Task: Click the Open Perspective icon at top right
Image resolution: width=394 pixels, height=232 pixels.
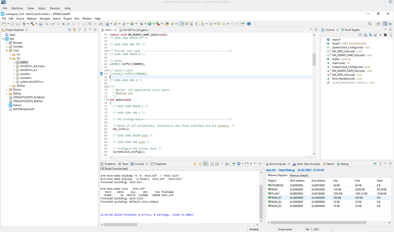Action: (378, 24)
